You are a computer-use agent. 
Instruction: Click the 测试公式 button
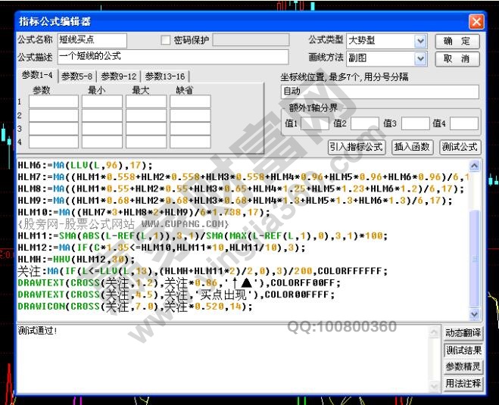coord(460,147)
